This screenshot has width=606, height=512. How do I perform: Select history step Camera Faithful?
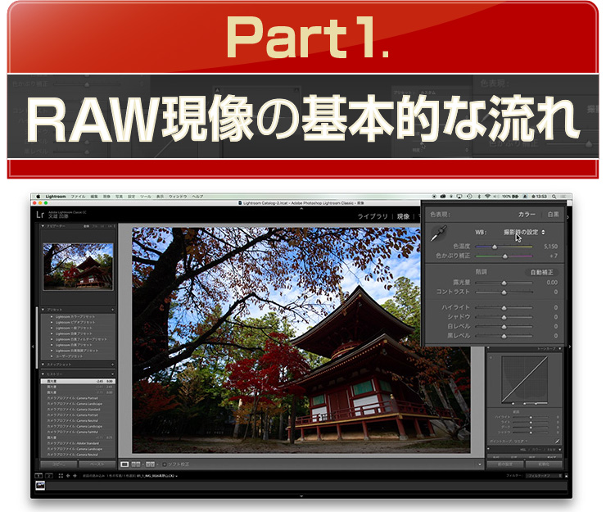(78, 432)
